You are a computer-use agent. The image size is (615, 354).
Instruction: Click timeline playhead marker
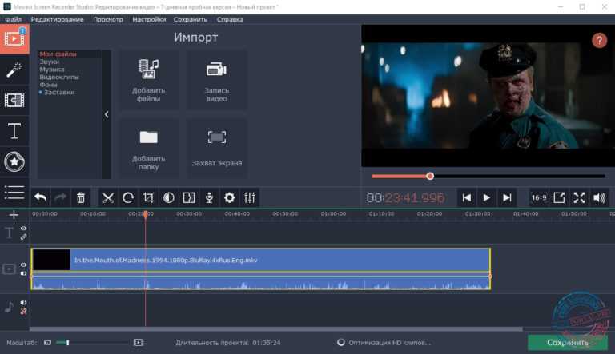[x=146, y=215]
